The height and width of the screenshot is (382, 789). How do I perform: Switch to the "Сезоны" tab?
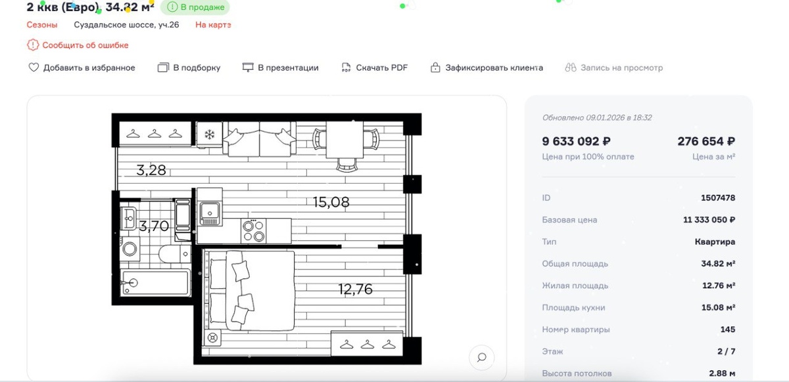click(42, 24)
